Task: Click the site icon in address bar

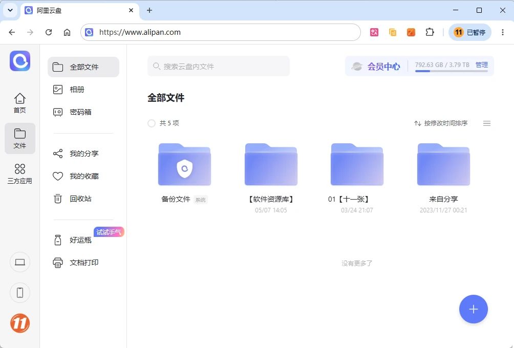Action: click(89, 32)
